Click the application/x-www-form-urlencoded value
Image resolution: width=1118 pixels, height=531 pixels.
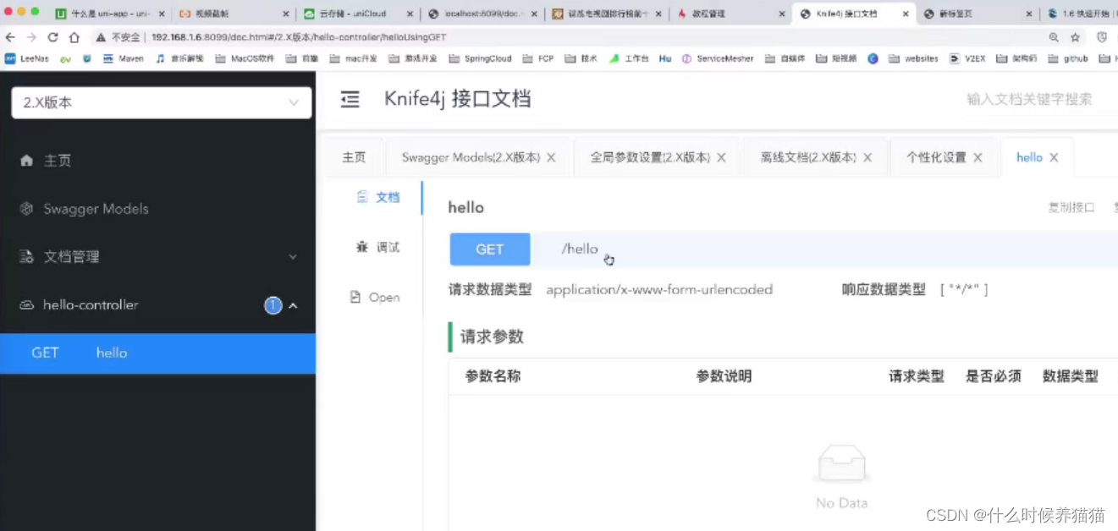(659, 289)
